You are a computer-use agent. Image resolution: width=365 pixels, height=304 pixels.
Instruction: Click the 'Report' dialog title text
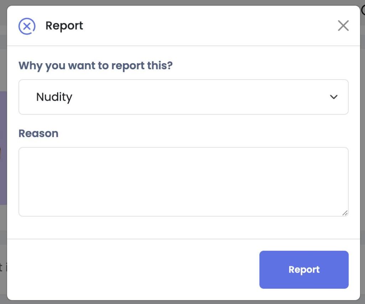click(64, 26)
